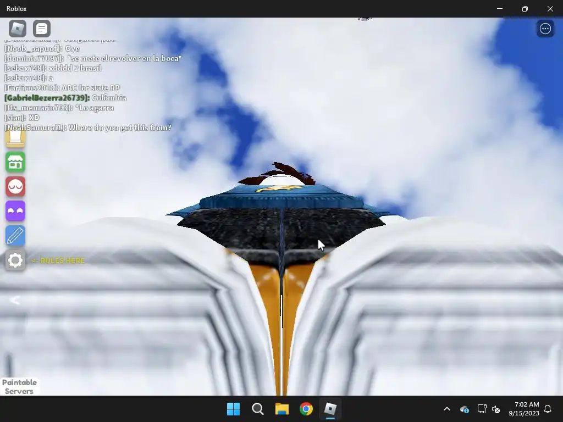This screenshot has width=563, height=422.
Task: Click Farticus2016 'ABC for state RP' message
Action: pyautogui.click(x=62, y=88)
